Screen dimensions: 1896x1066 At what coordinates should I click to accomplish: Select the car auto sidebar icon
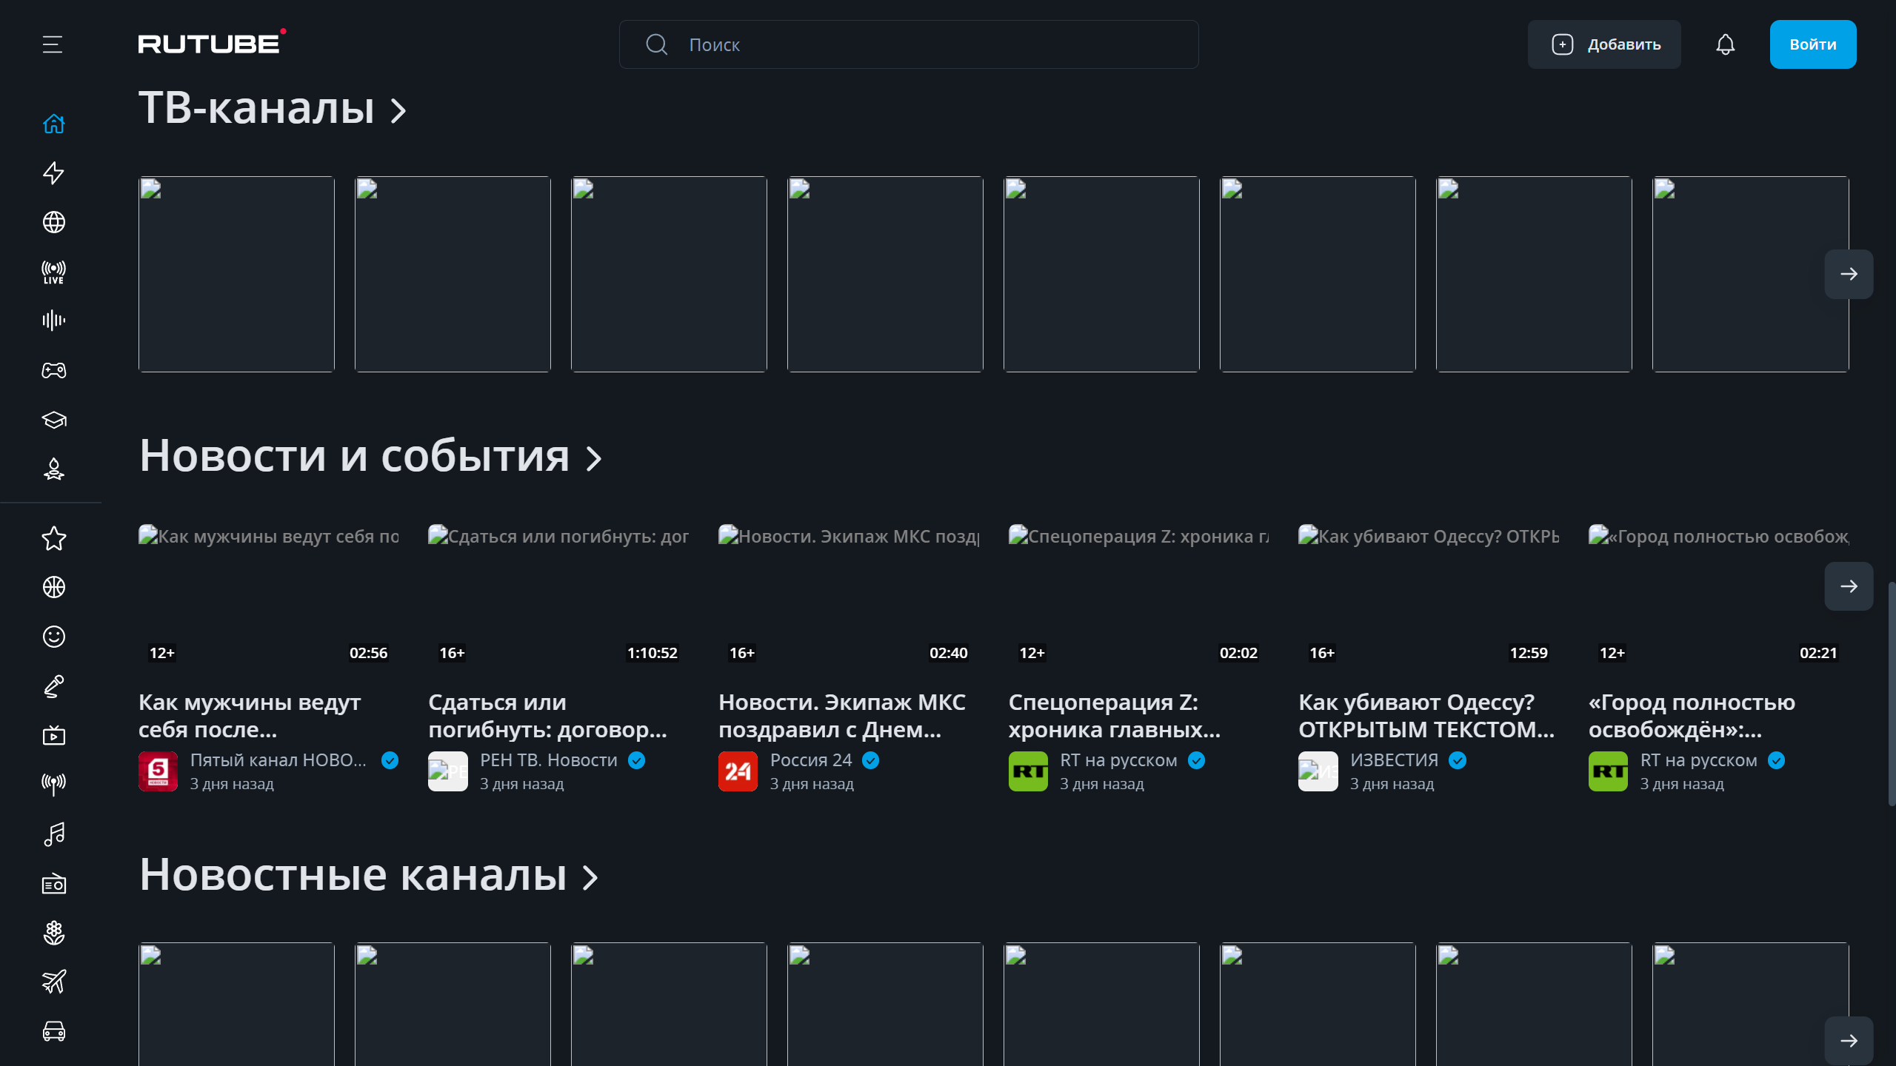[53, 1031]
